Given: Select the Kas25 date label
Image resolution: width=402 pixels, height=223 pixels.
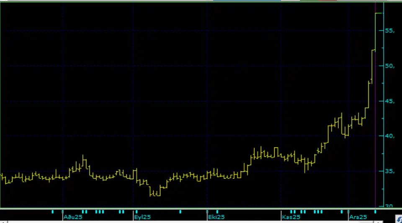Looking at the screenshot, I should [291, 217].
